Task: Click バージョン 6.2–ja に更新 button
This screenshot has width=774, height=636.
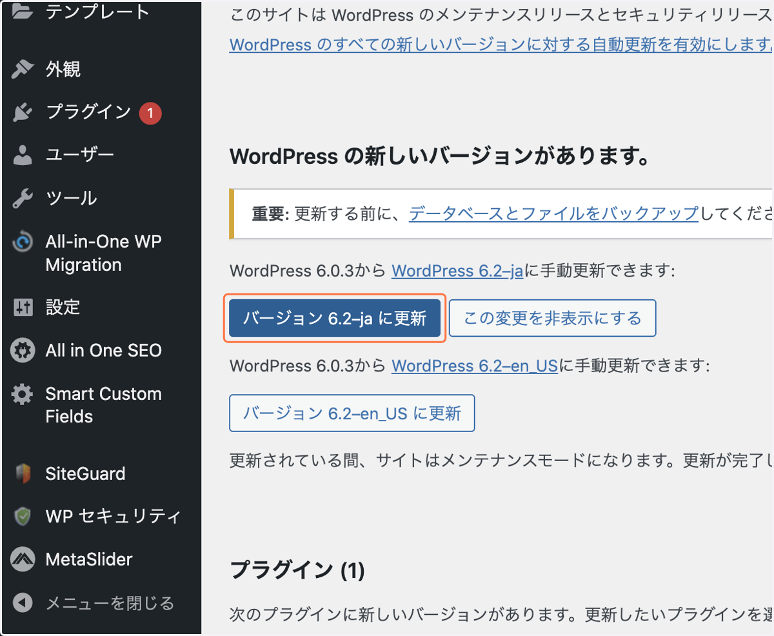Action: (335, 318)
